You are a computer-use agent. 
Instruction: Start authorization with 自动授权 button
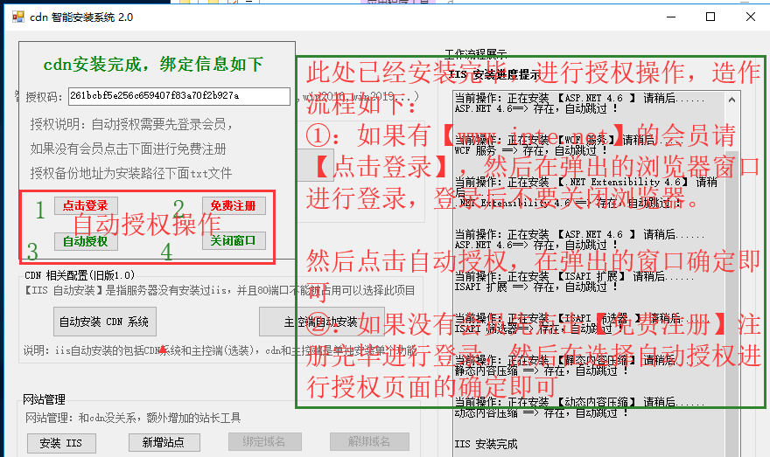coord(85,241)
